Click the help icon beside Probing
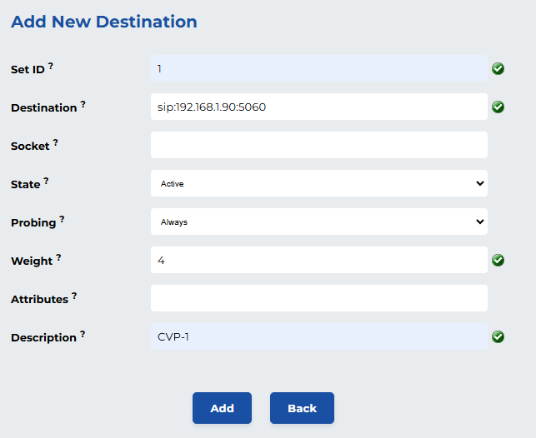Image resolution: width=536 pixels, height=438 pixels. click(x=62, y=219)
